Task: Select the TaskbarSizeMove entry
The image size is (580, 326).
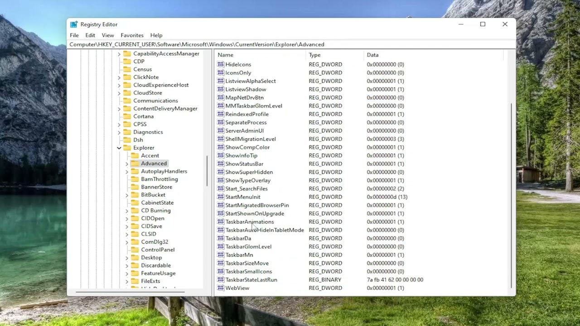Action: click(246, 263)
